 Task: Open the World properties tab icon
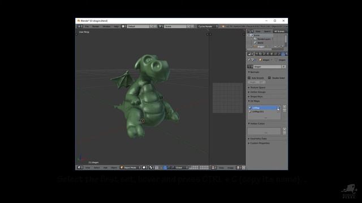tap(268, 54)
